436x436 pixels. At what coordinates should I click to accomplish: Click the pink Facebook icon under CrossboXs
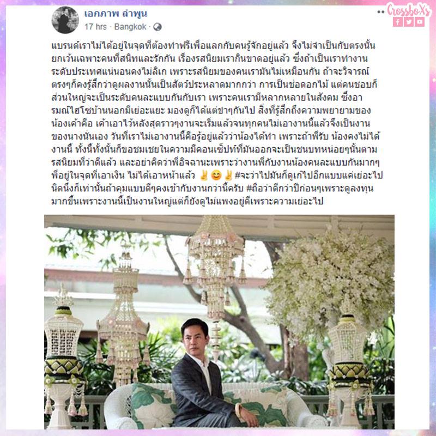click(398, 22)
